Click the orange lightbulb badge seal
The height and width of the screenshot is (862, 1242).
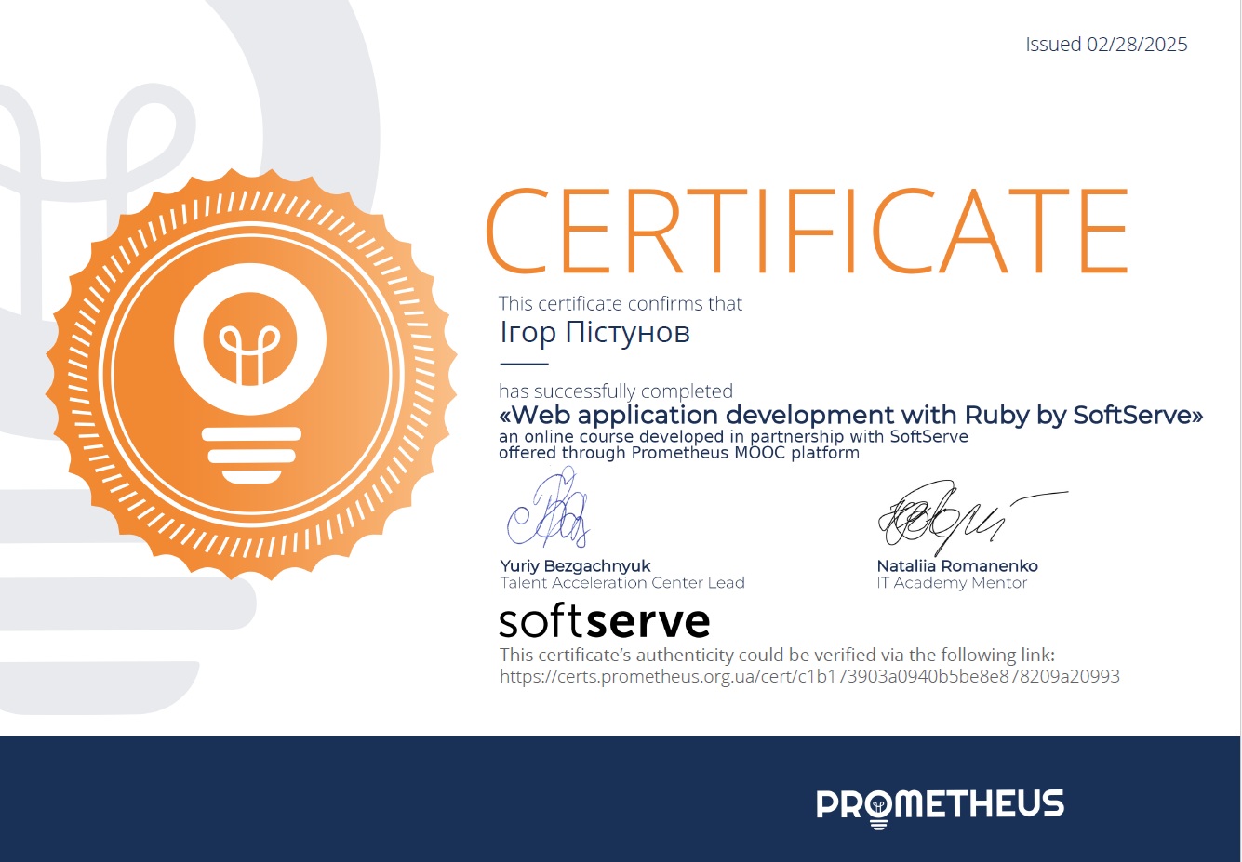coord(251,375)
